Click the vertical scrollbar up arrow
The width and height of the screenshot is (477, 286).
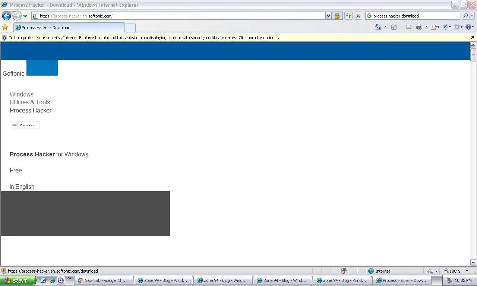[x=473, y=45]
